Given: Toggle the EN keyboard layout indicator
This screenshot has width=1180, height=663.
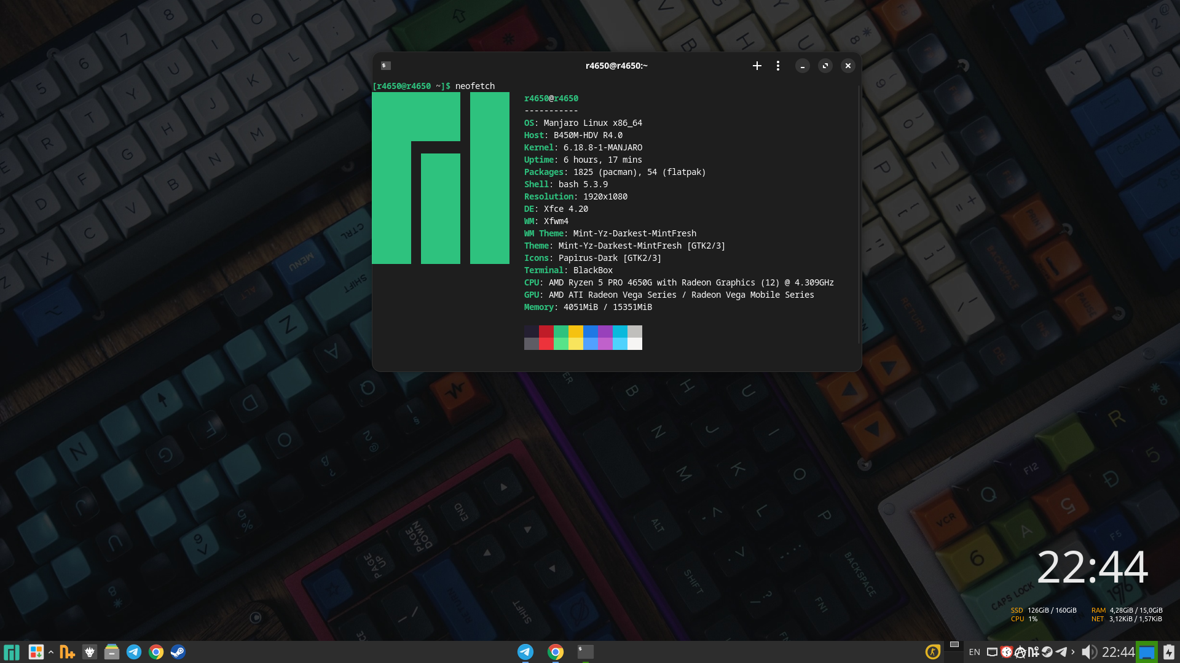Looking at the screenshot, I should 974,652.
